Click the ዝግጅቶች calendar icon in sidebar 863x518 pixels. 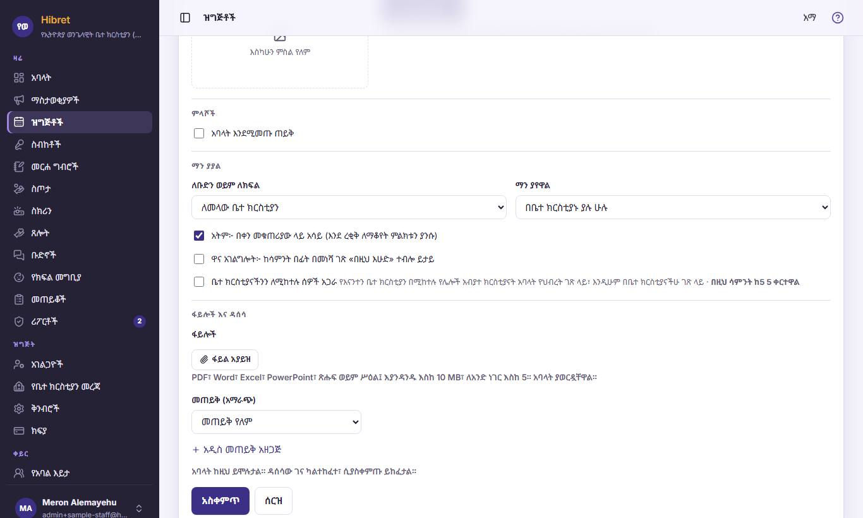point(19,122)
